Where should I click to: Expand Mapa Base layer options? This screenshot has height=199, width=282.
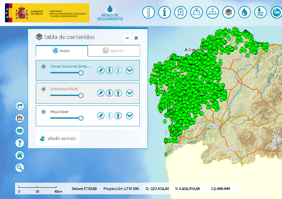tap(129, 116)
